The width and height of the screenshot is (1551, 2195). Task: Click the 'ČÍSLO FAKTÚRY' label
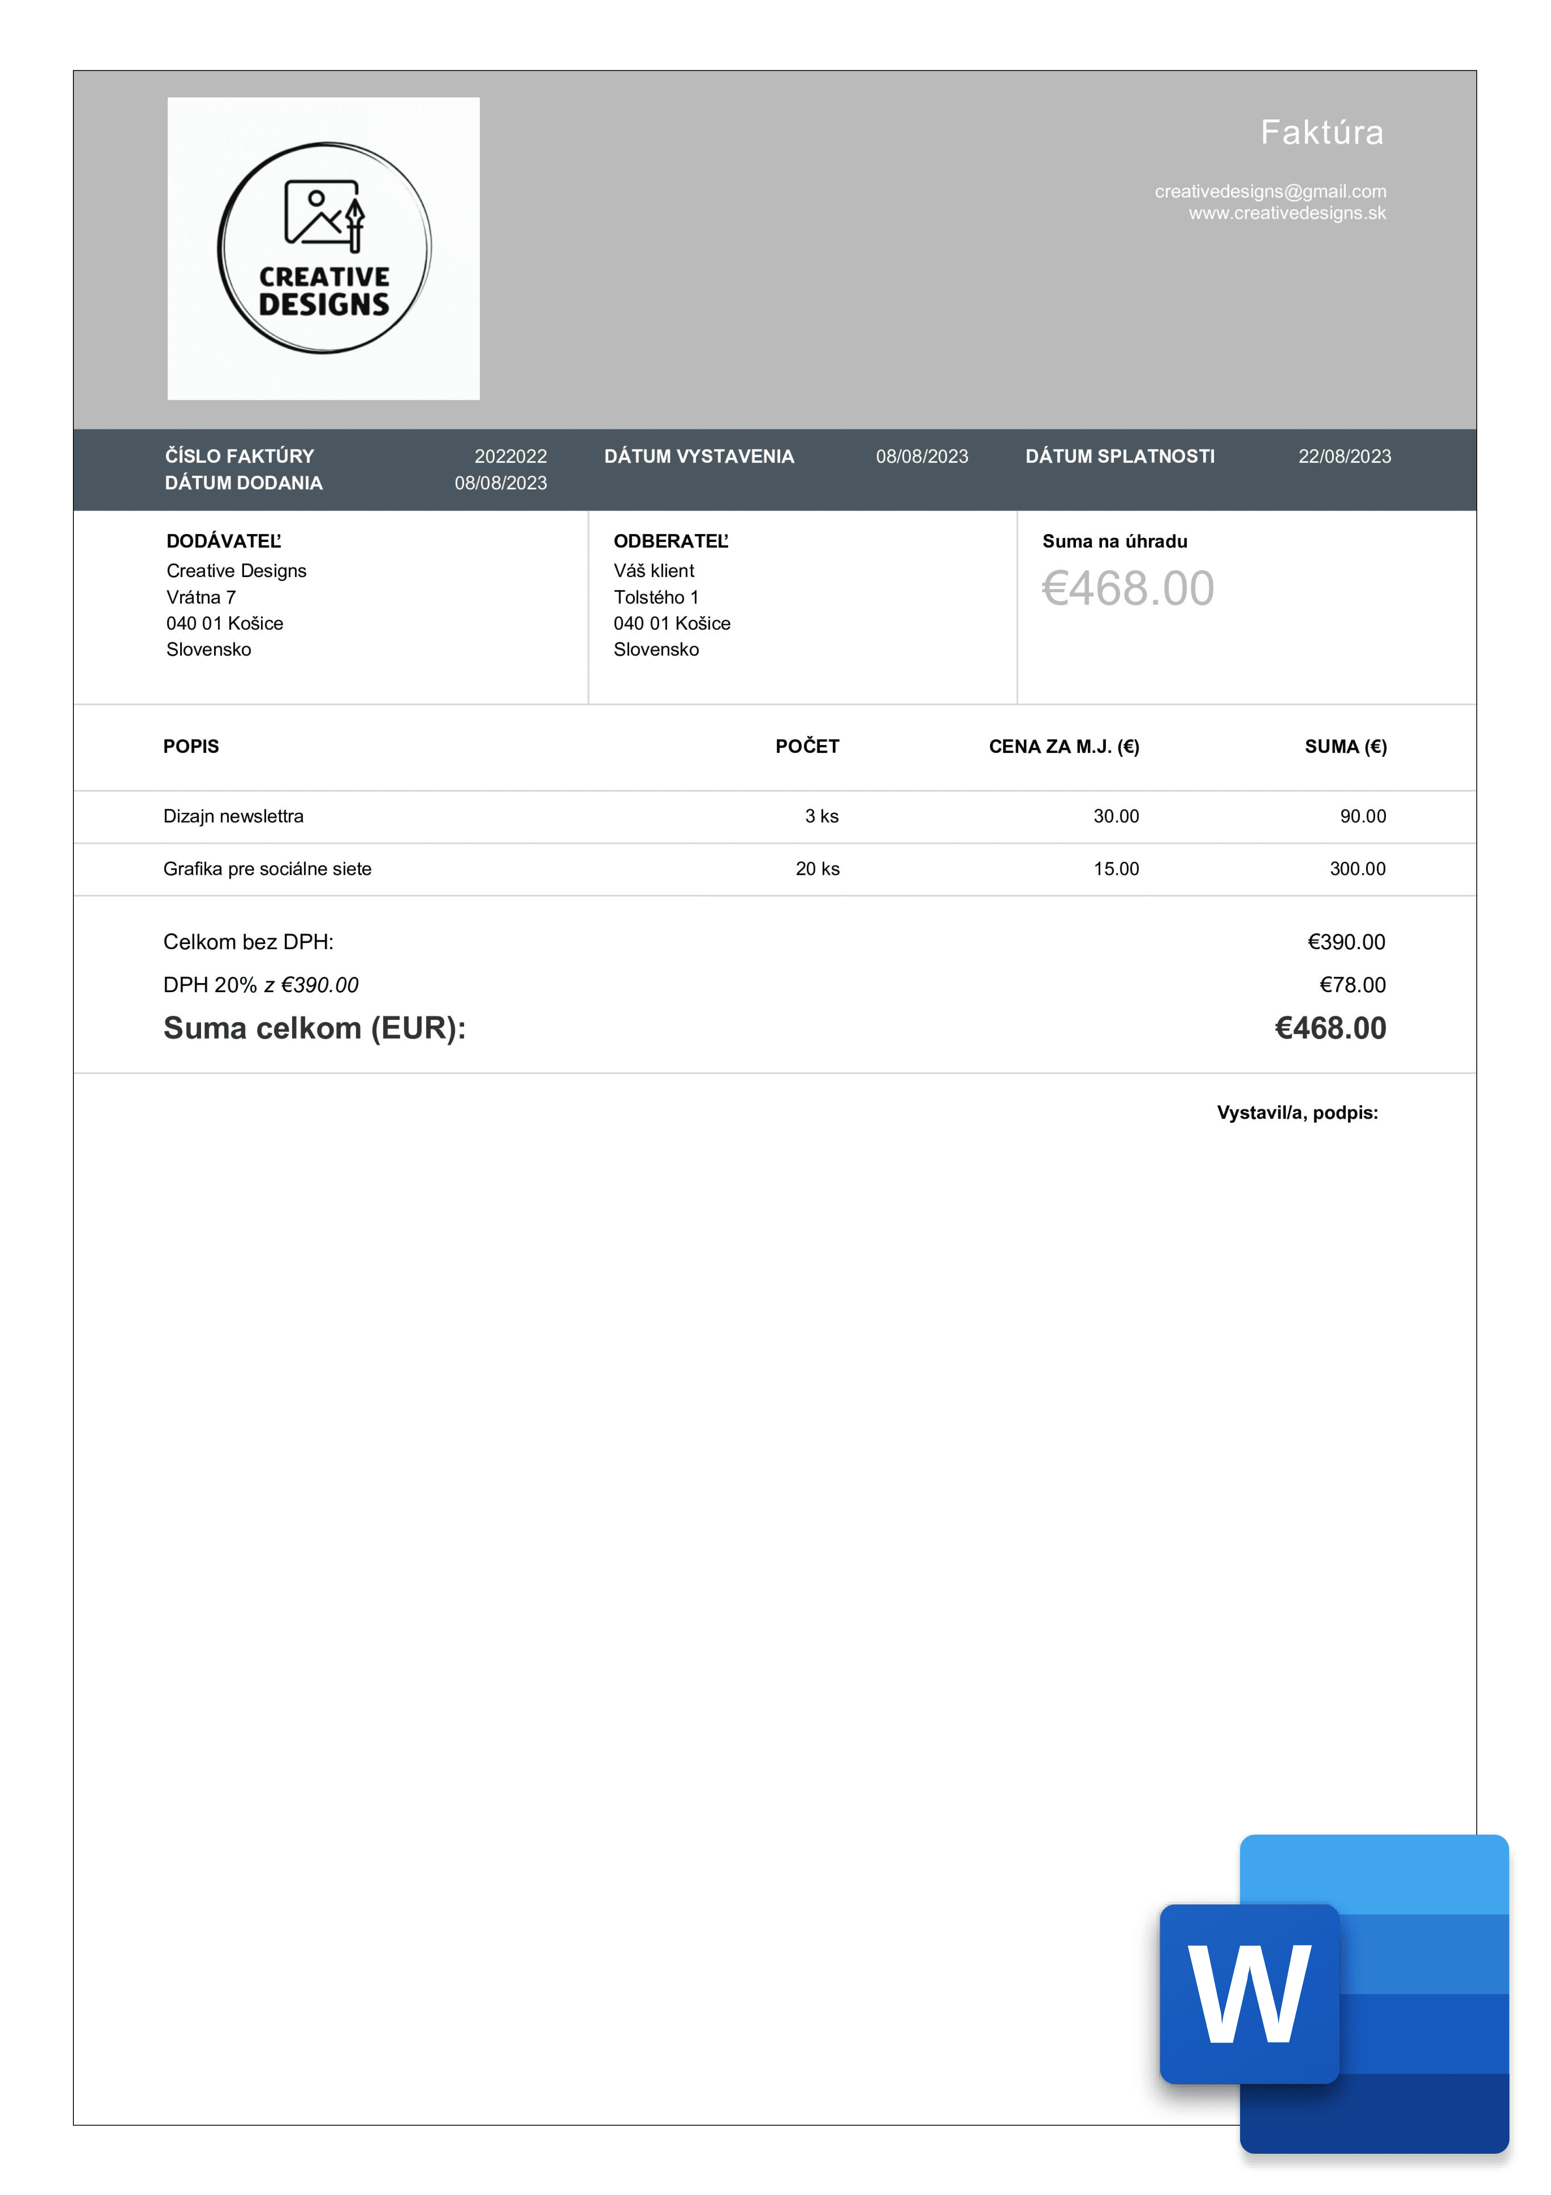[239, 456]
